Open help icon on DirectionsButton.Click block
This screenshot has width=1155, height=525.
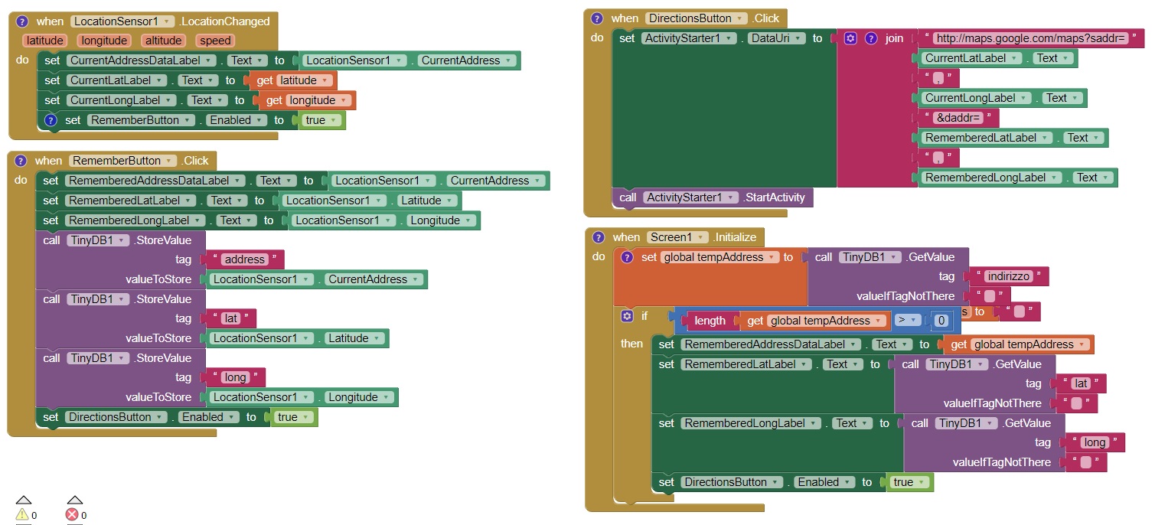(598, 18)
